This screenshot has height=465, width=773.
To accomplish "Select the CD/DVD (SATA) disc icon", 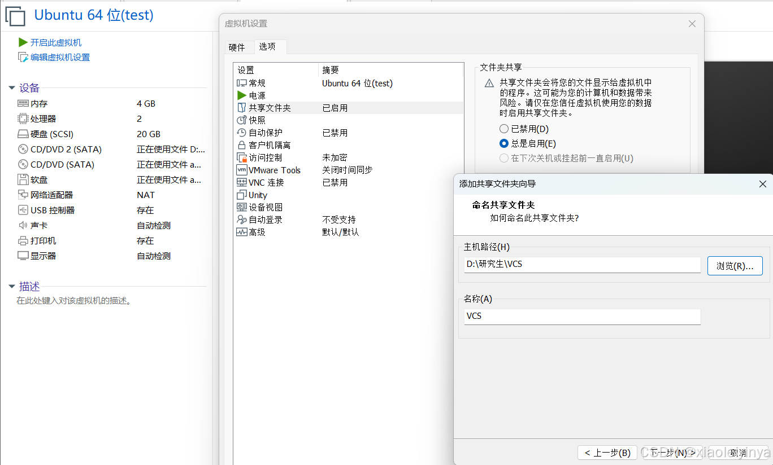I will coord(23,165).
